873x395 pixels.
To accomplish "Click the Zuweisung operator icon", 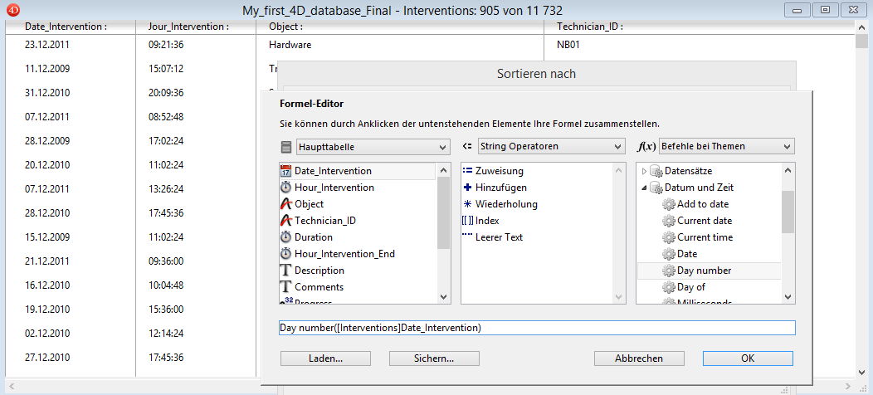I will [x=467, y=171].
